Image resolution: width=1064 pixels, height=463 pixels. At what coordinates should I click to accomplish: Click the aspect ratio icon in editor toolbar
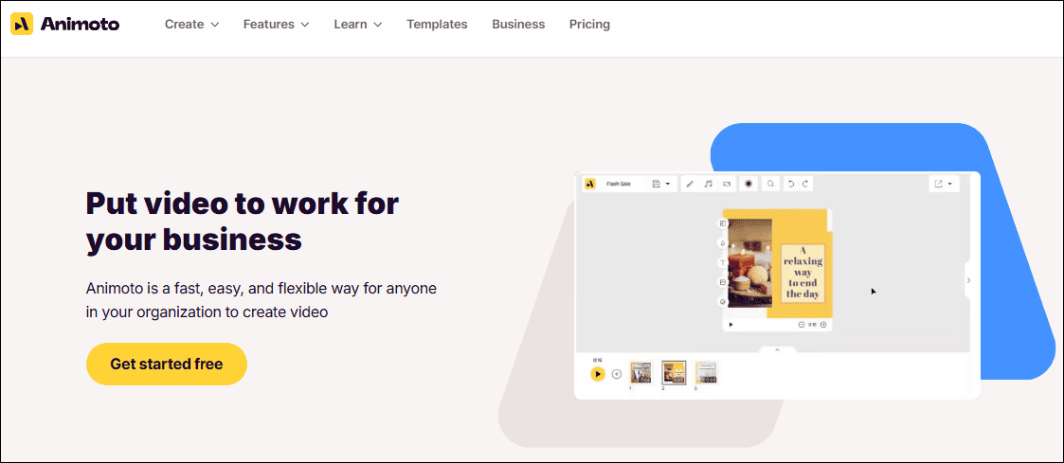pos(726,184)
